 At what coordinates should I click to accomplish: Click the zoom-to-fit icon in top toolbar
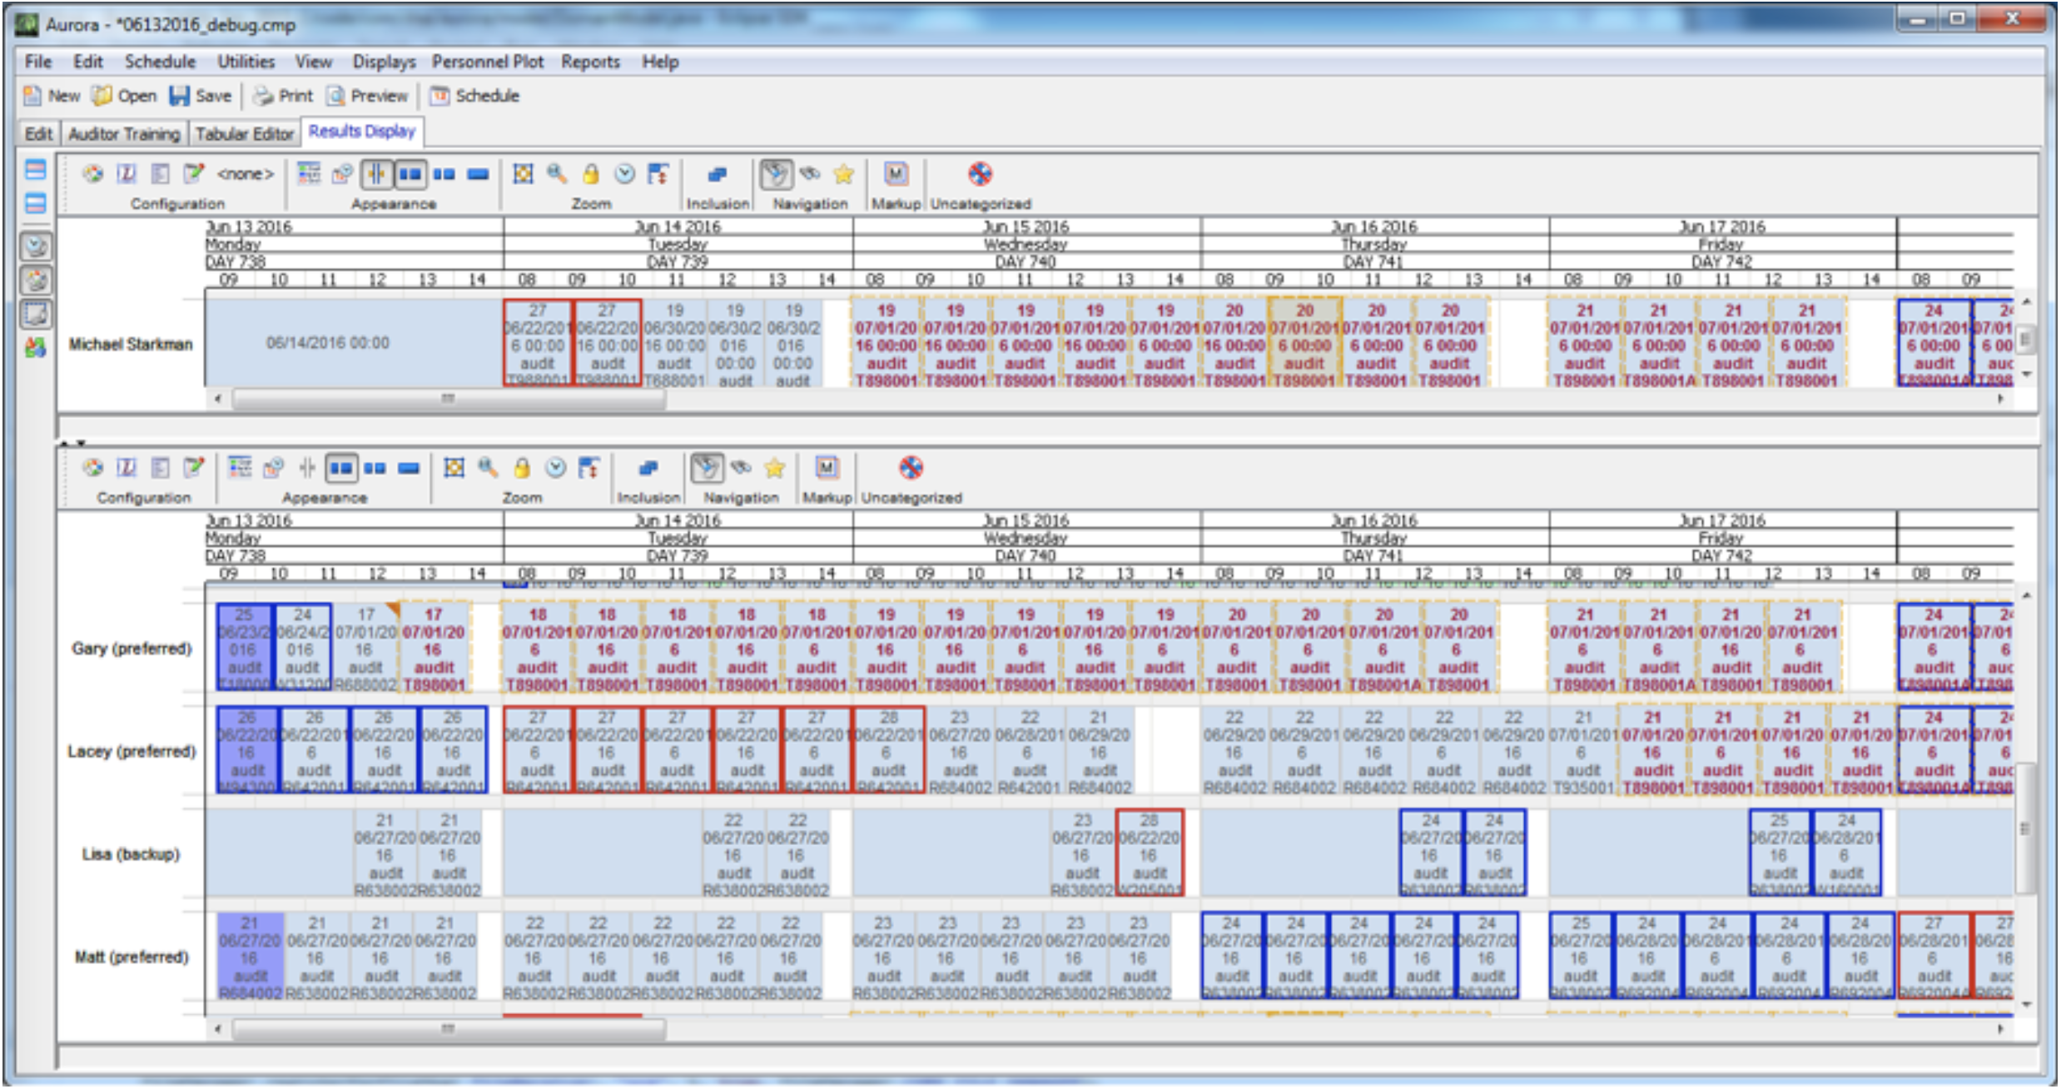pyautogui.click(x=523, y=174)
